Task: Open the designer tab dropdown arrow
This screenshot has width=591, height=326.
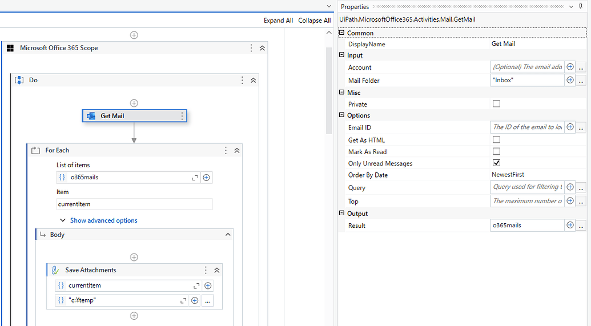Action: point(329,6)
